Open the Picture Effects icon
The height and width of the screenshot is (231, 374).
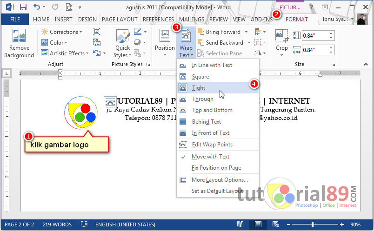137,42
